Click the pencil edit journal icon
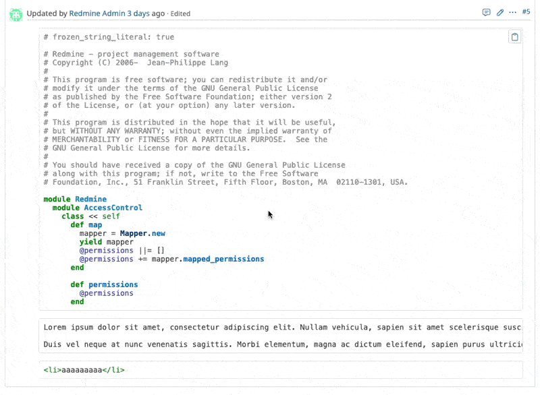 tap(500, 13)
